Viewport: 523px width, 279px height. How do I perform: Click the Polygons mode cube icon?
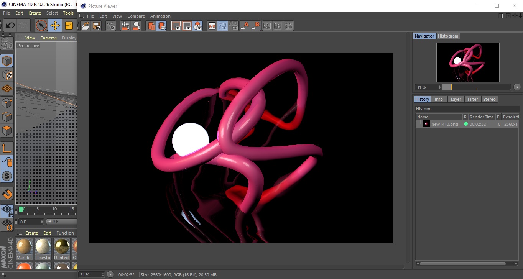[x=7, y=131]
